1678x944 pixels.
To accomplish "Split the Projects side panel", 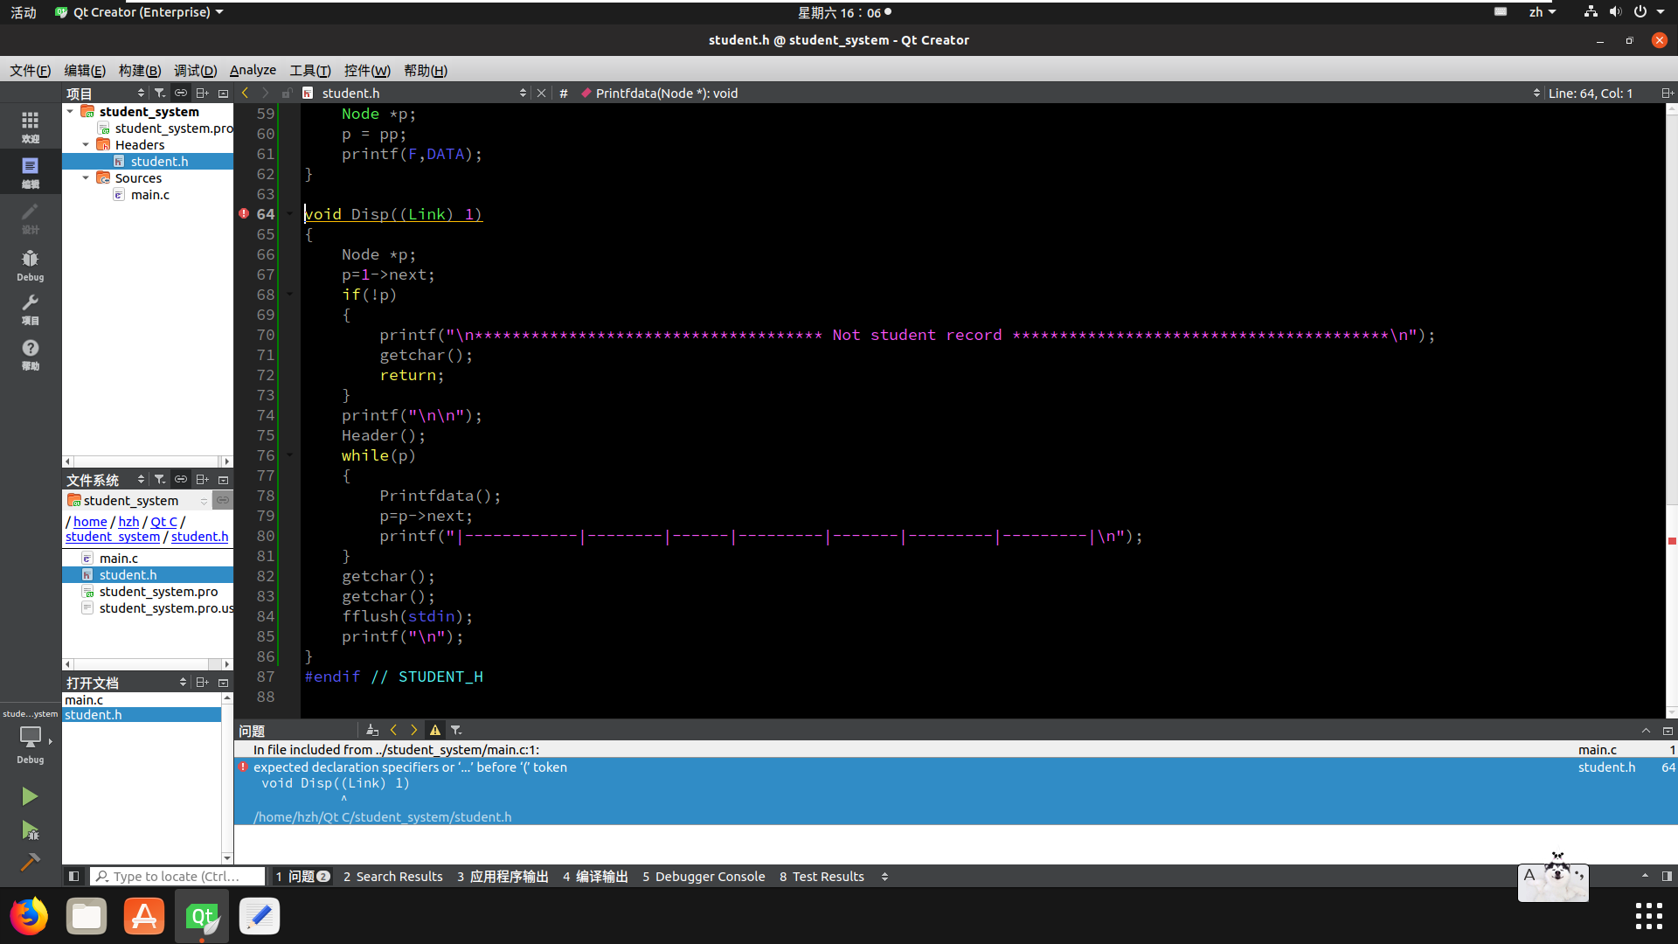I will [x=203, y=93].
